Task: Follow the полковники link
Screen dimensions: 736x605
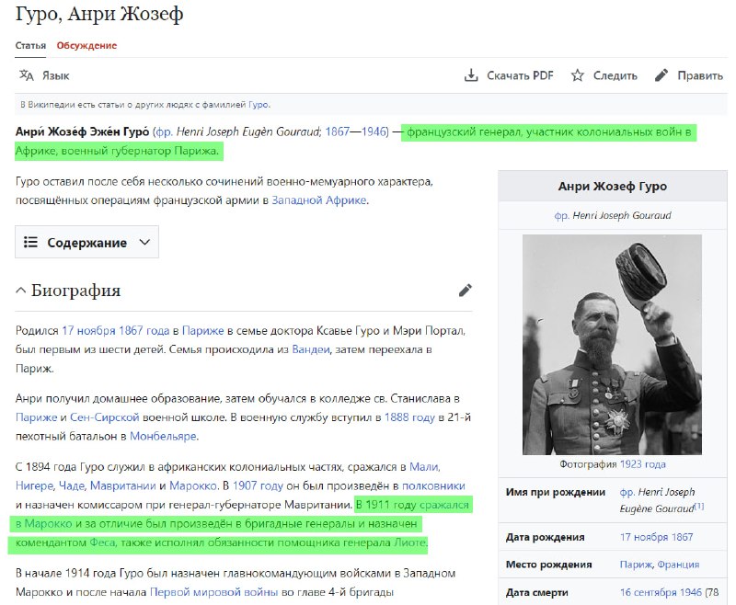Action: click(433, 485)
